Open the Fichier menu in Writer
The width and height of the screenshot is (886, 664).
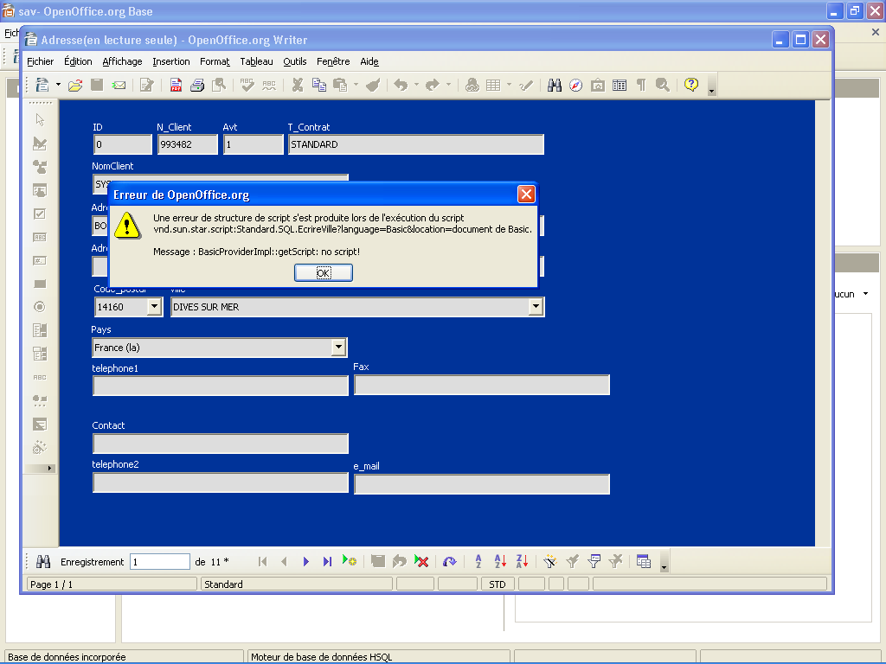(40, 61)
